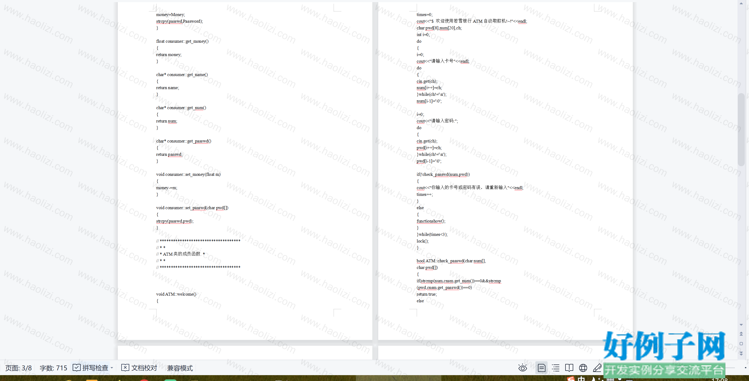Click text 'void consumer::set_passwd(char pwd[])'
The width and height of the screenshot is (749, 381).
(x=192, y=208)
